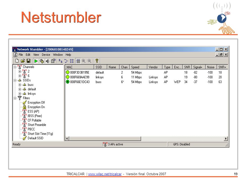The width and height of the screenshot is (242, 182).
Task: Restore the inner document window
Action: [221, 55]
